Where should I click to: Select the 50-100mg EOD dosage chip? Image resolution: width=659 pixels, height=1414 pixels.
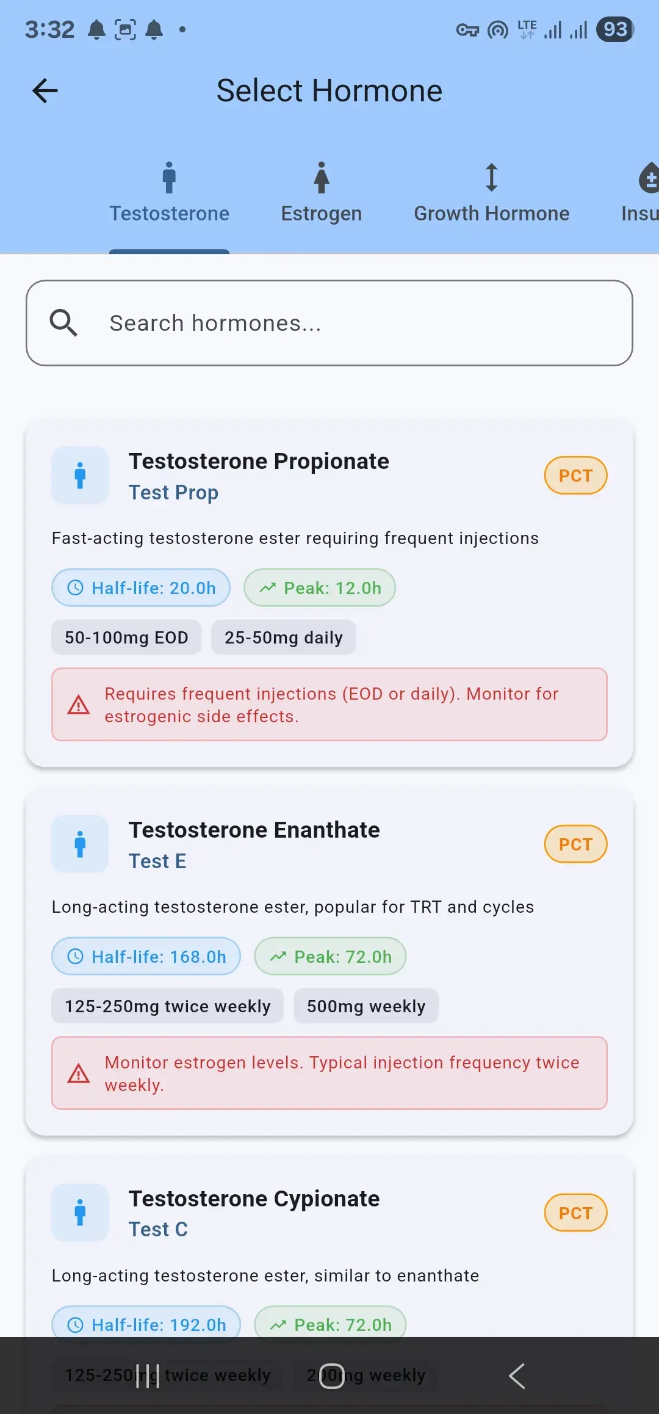pyautogui.click(x=126, y=637)
